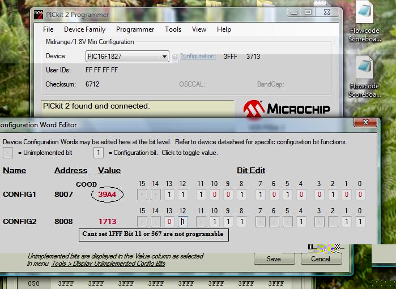Toggle CONFIG1 bit 3

[x=319, y=195]
